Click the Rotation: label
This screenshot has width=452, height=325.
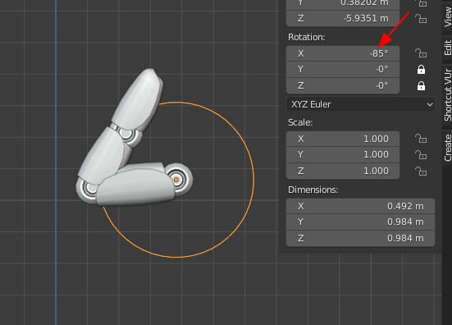[x=307, y=37]
